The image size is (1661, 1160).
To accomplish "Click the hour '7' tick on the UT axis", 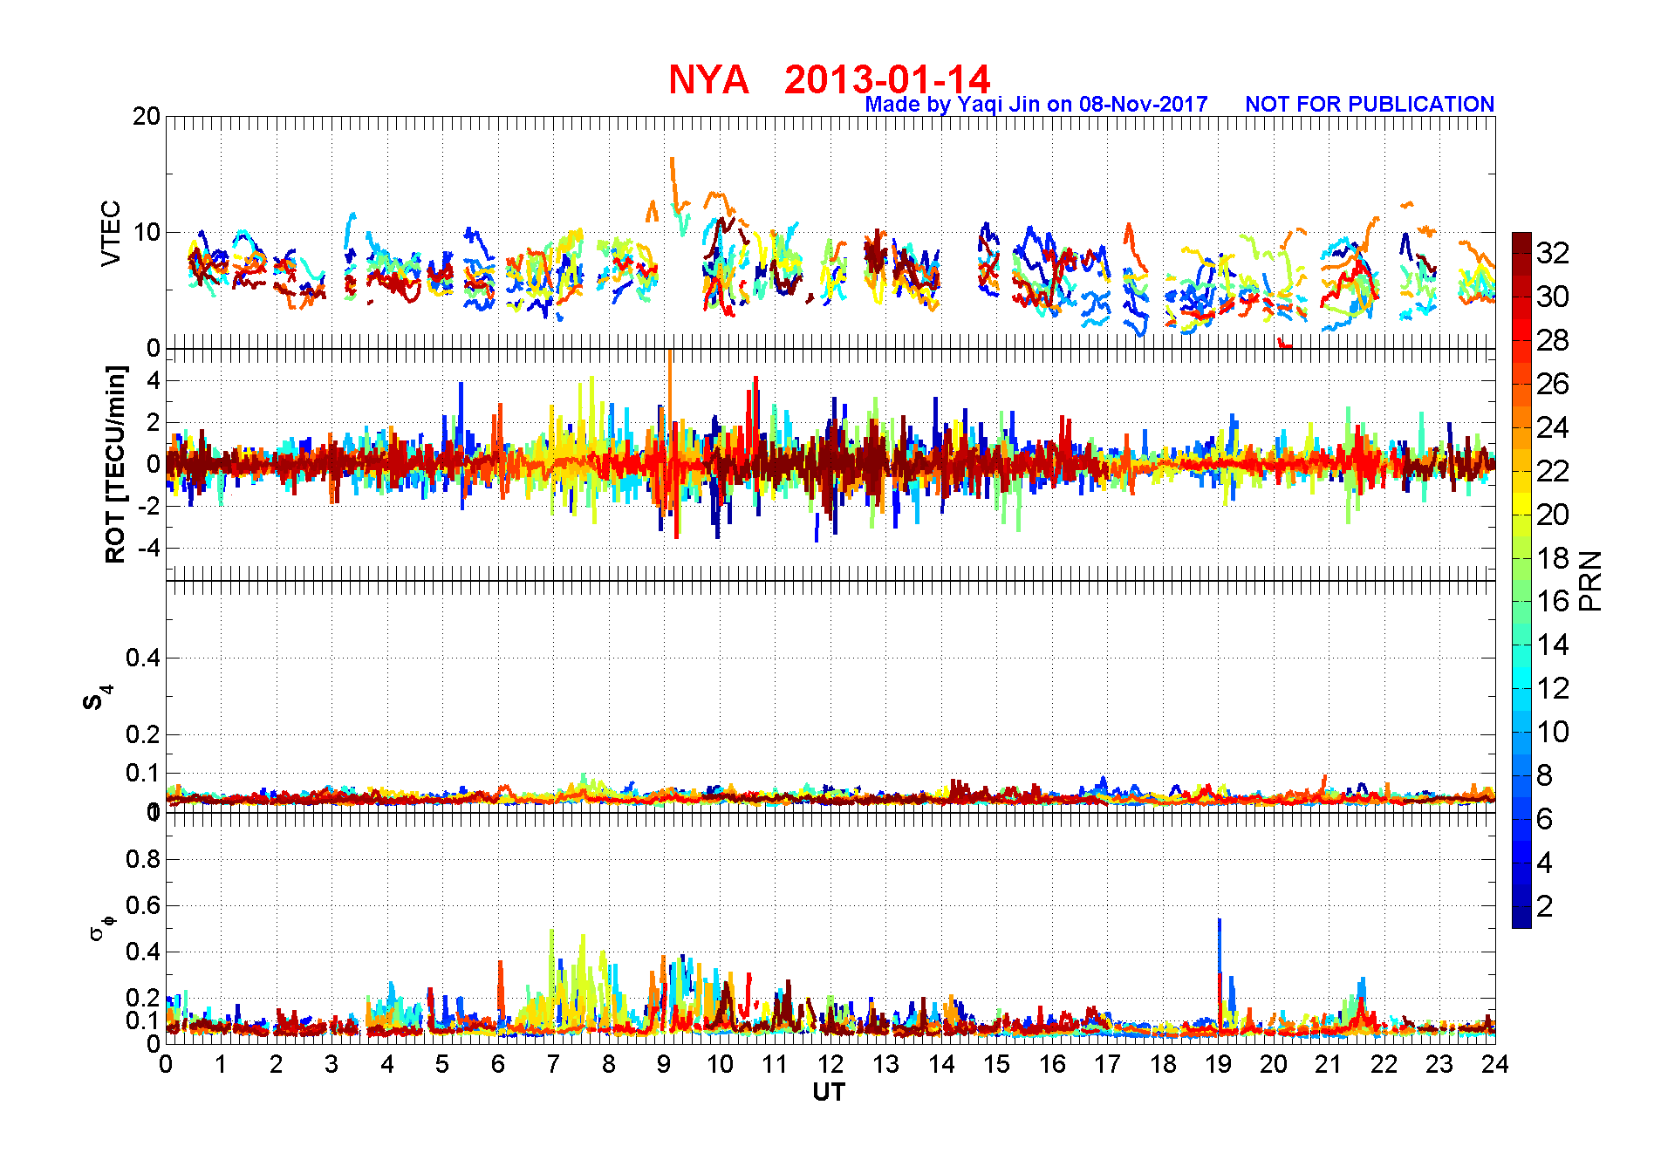I will point(553,1064).
